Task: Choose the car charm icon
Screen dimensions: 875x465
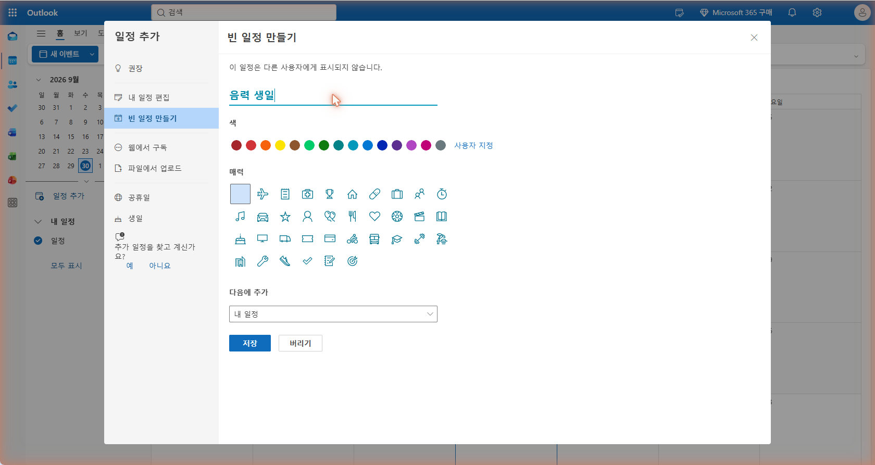Action: pyautogui.click(x=262, y=217)
